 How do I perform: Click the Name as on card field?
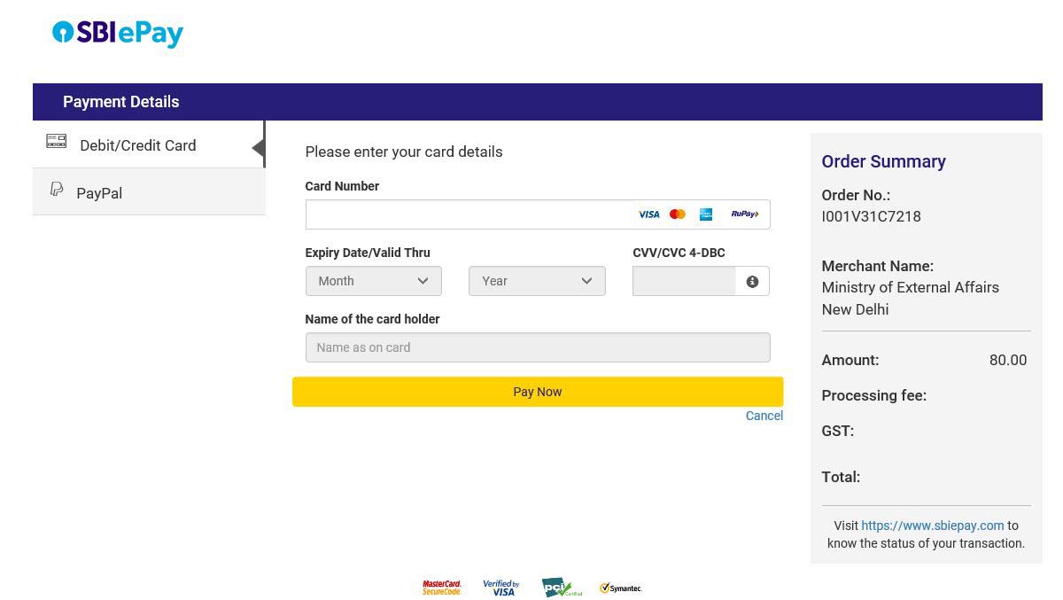(537, 347)
